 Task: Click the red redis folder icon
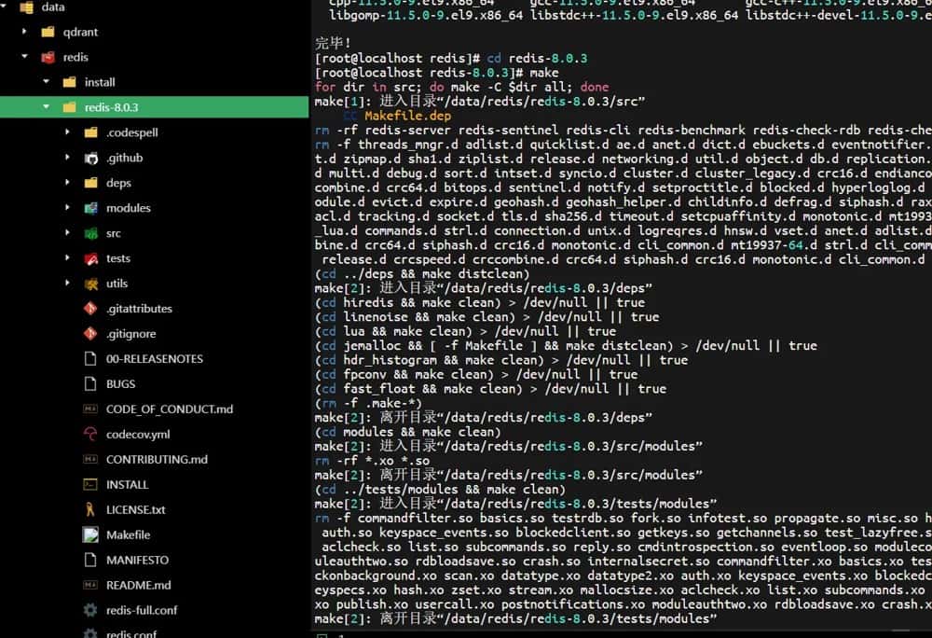(x=48, y=57)
